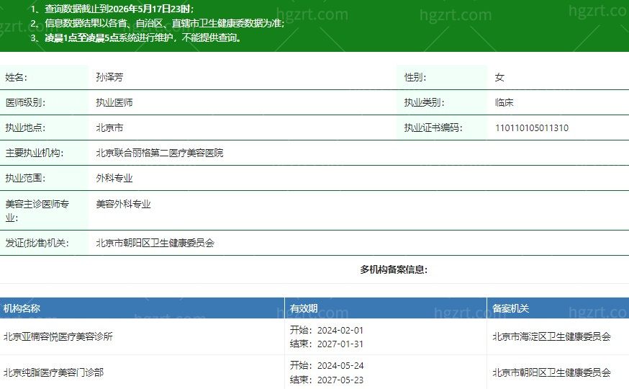The image size is (629, 389).
Task: Select the gender value 女
Action: click(499, 77)
